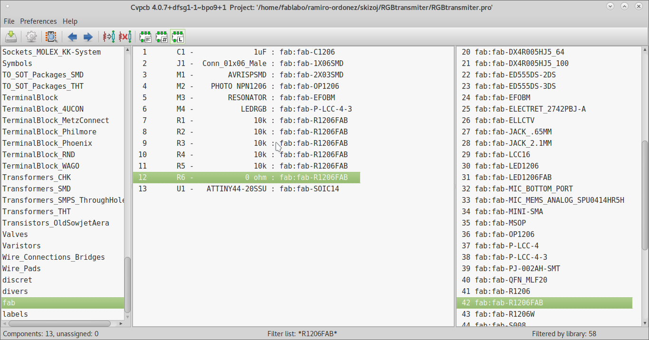Image resolution: width=649 pixels, height=340 pixels.
Task: Choose footprint fab-ELECTRET_2742PBJ-A
Action: coord(544,109)
